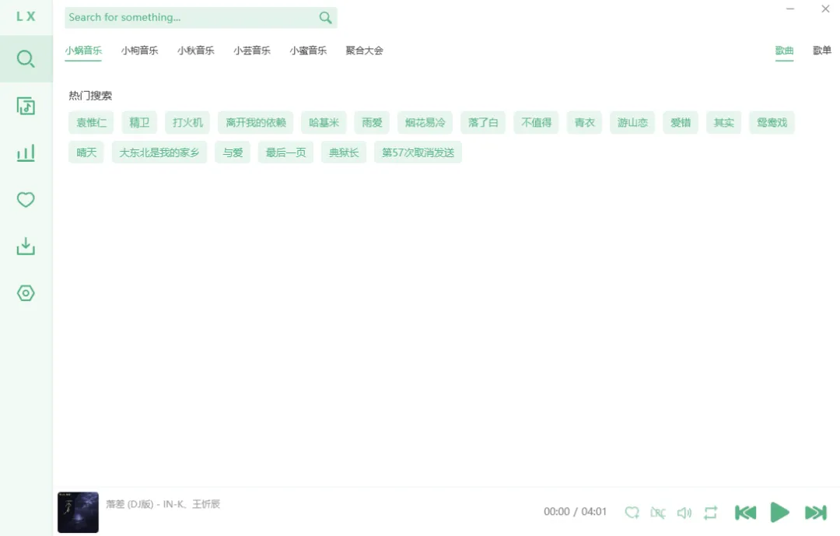Search the hot tag 落了白

[x=483, y=123]
